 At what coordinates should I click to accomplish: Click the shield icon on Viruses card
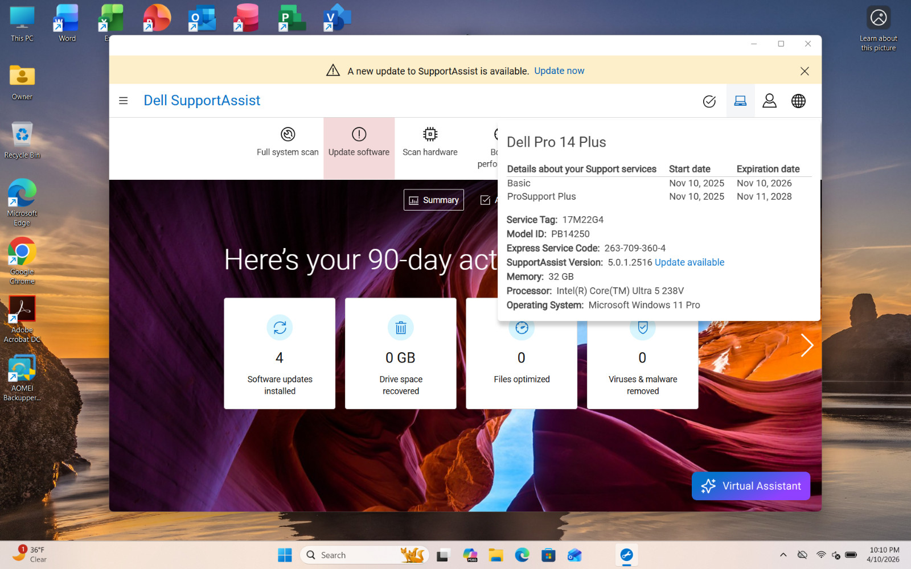click(643, 328)
